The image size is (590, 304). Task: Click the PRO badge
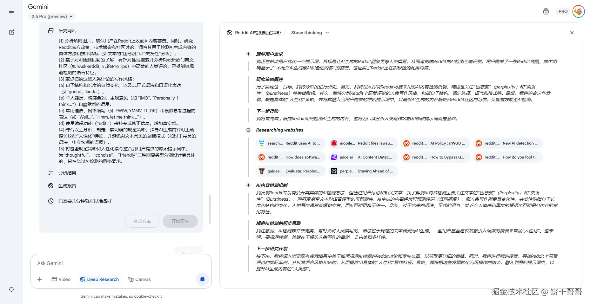[x=563, y=11]
